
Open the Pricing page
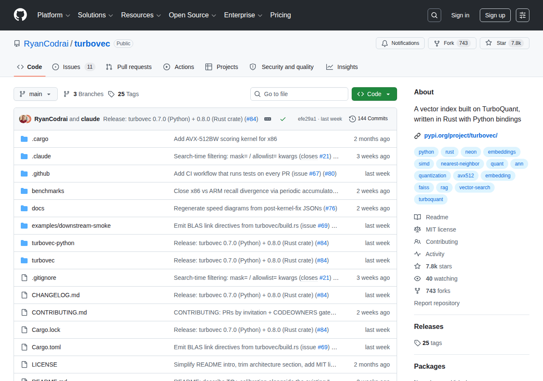[x=280, y=15]
